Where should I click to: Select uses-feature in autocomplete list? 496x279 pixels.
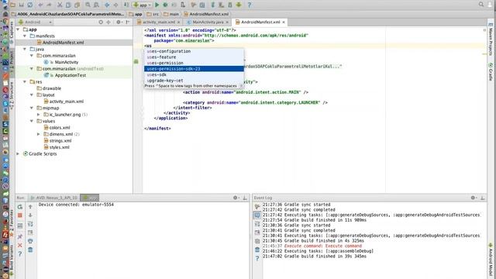click(194, 57)
